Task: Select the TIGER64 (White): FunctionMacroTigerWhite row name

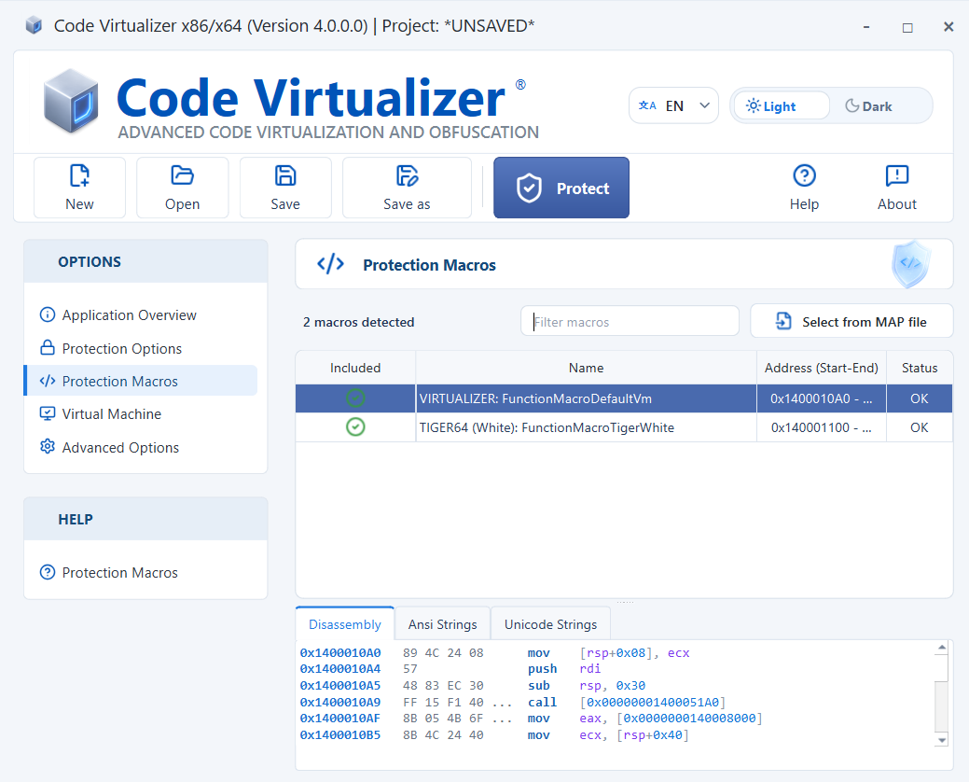Action: click(x=547, y=427)
